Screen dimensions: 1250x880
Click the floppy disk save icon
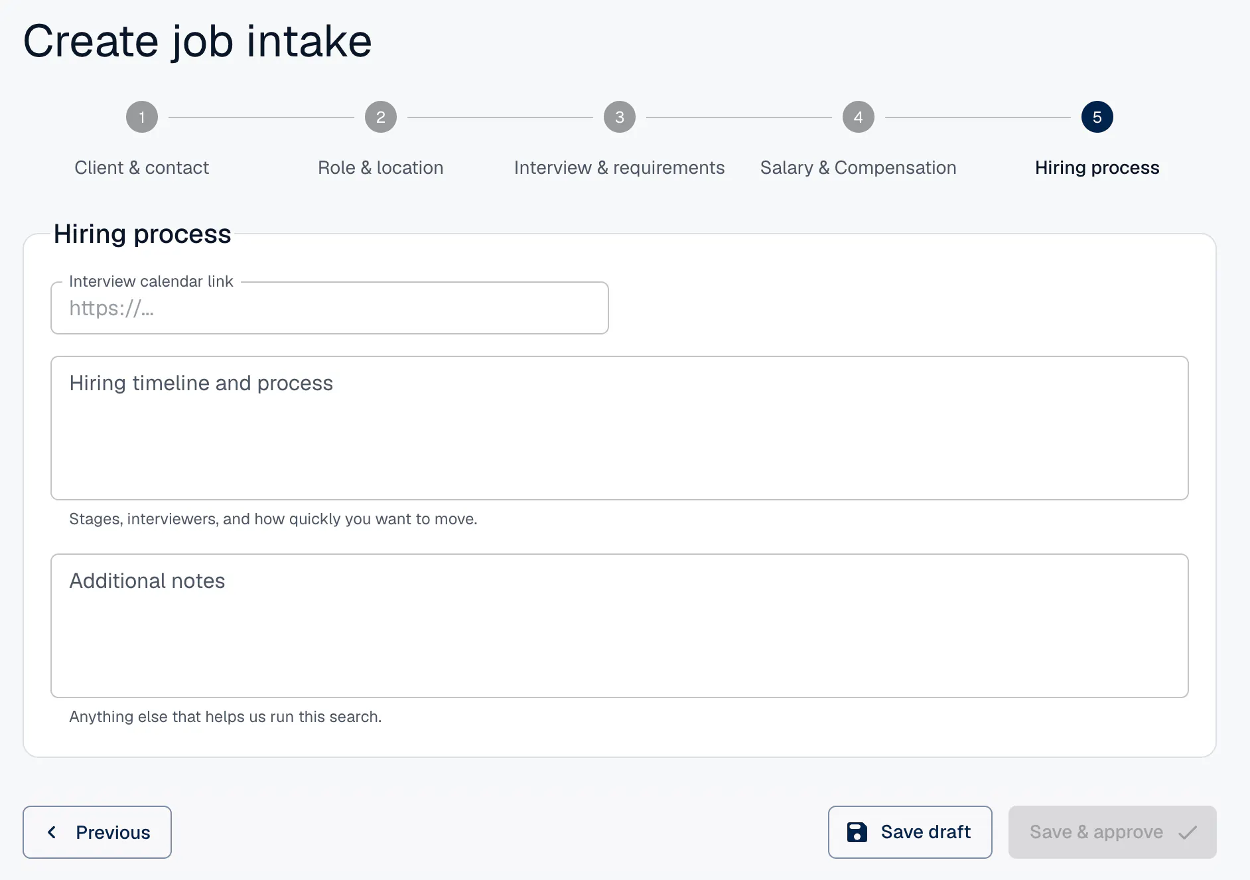(857, 832)
